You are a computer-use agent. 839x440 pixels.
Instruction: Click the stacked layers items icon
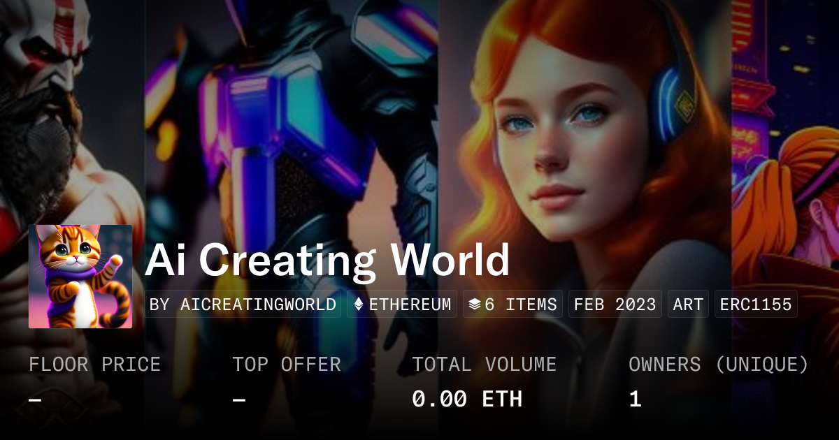point(475,305)
